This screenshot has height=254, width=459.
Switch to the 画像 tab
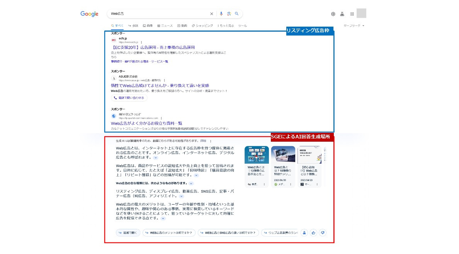coord(148,26)
